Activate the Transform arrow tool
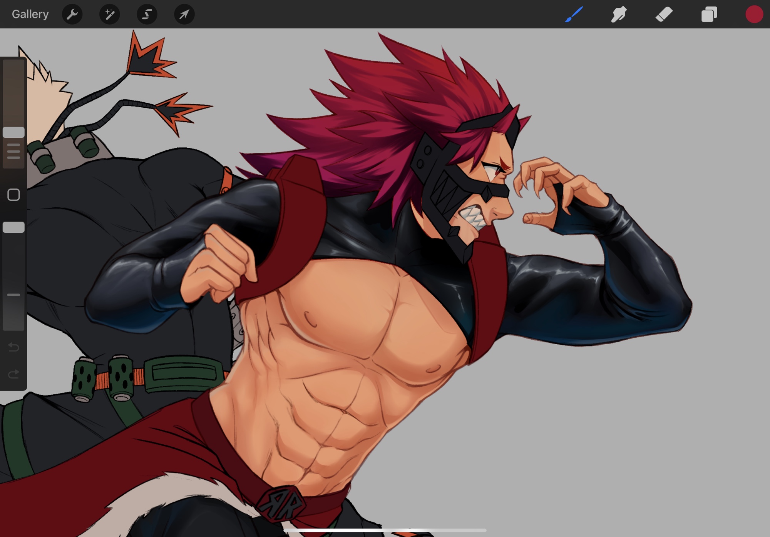The width and height of the screenshot is (770, 537). click(x=184, y=15)
